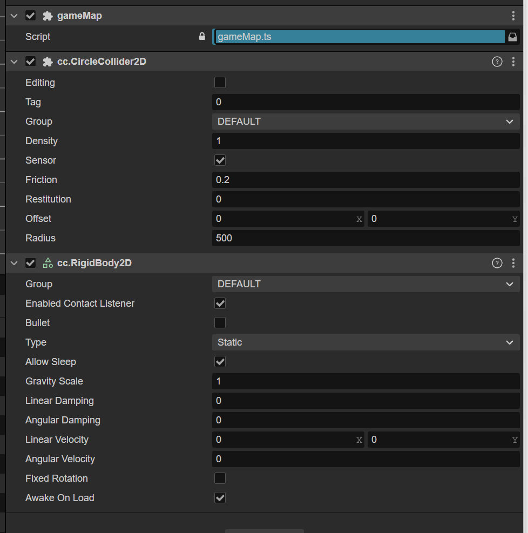Collapse the cc.RigidBody2D section

14,263
